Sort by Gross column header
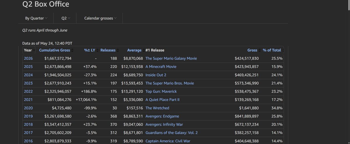Viewport: 350px width, 144px height. coord(253,50)
